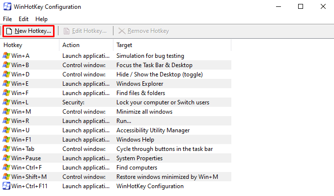Open the File menu
The height and width of the screenshot is (196, 334).
[x=7, y=19]
